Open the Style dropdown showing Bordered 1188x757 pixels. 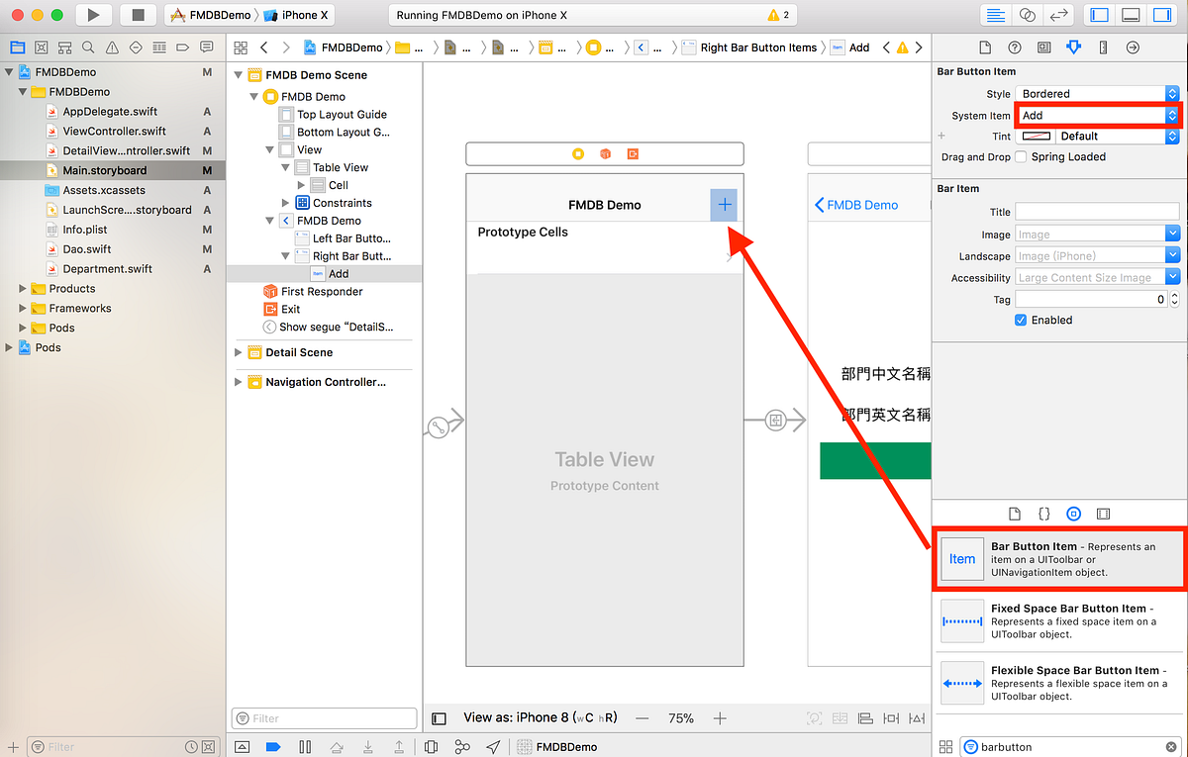1096,93
